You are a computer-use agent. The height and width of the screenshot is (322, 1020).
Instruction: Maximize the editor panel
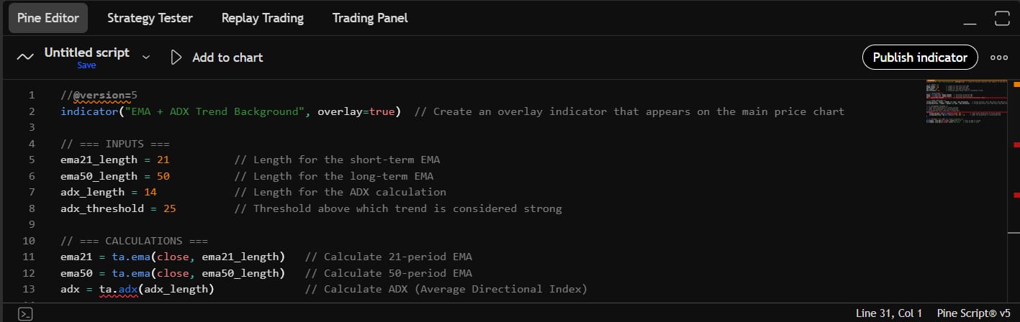pyautogui.click(x=1002, y=19)
